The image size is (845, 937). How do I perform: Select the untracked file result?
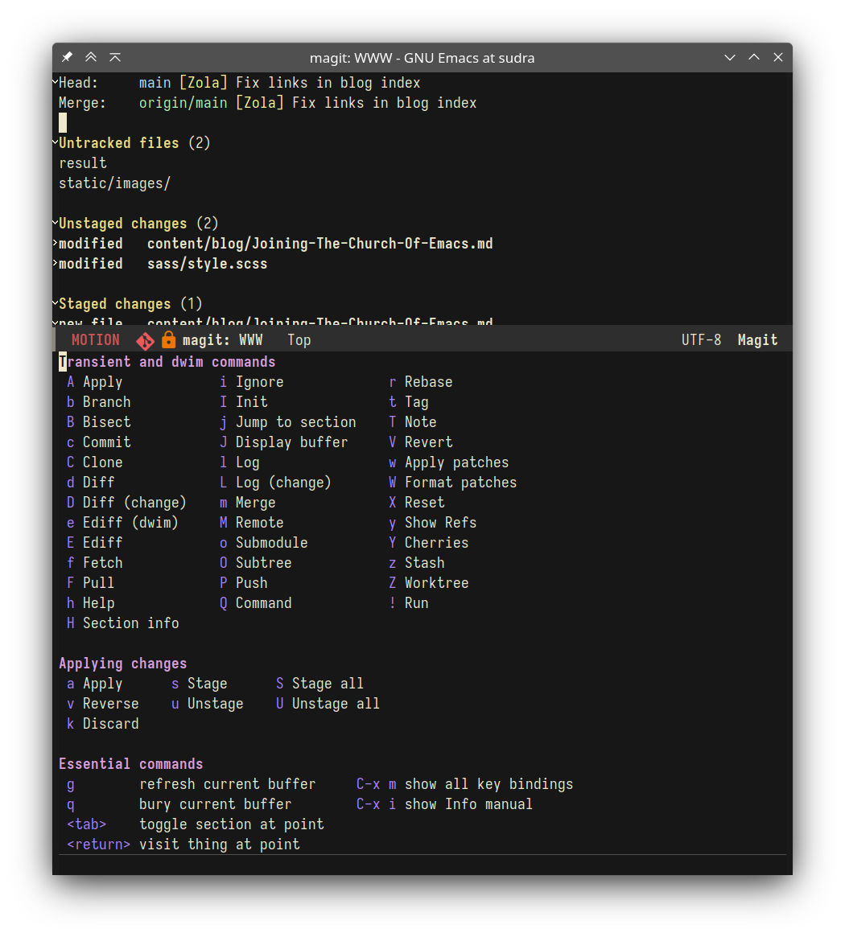[83, 163]
